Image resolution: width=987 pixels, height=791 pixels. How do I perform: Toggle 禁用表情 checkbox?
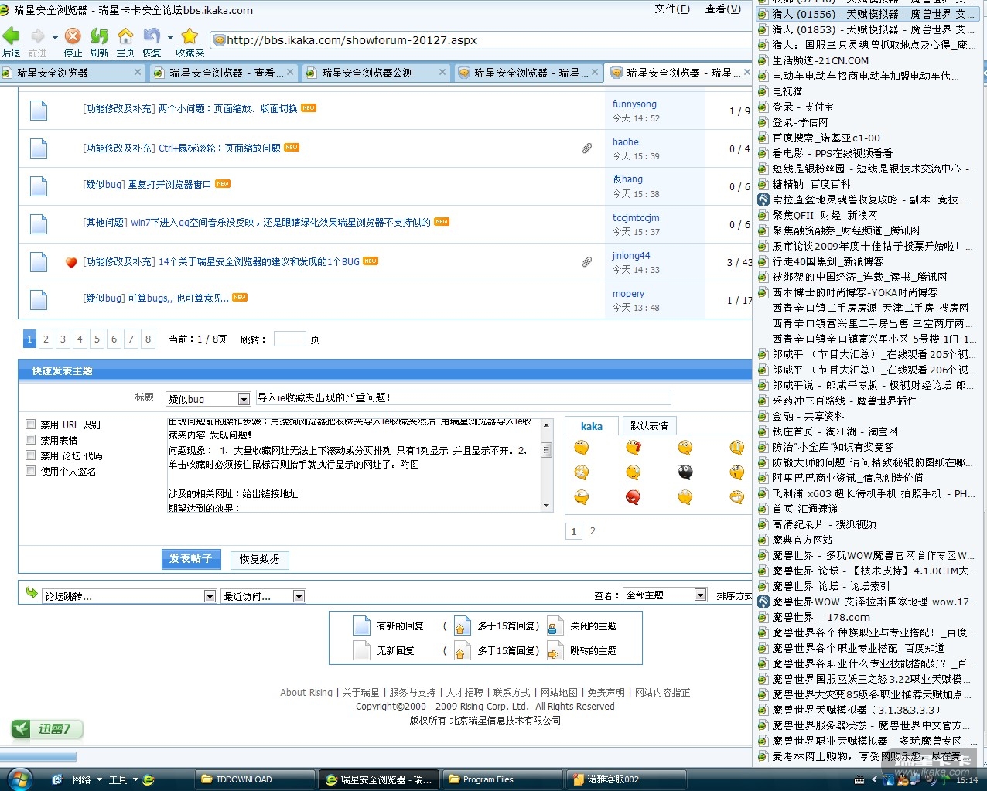[31, 440]
